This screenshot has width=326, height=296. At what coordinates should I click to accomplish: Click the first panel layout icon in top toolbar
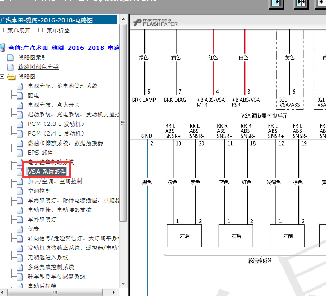point(276,4)
